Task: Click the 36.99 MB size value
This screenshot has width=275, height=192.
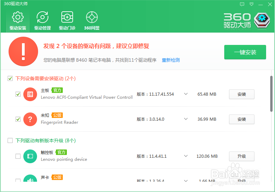Action: 207,119
